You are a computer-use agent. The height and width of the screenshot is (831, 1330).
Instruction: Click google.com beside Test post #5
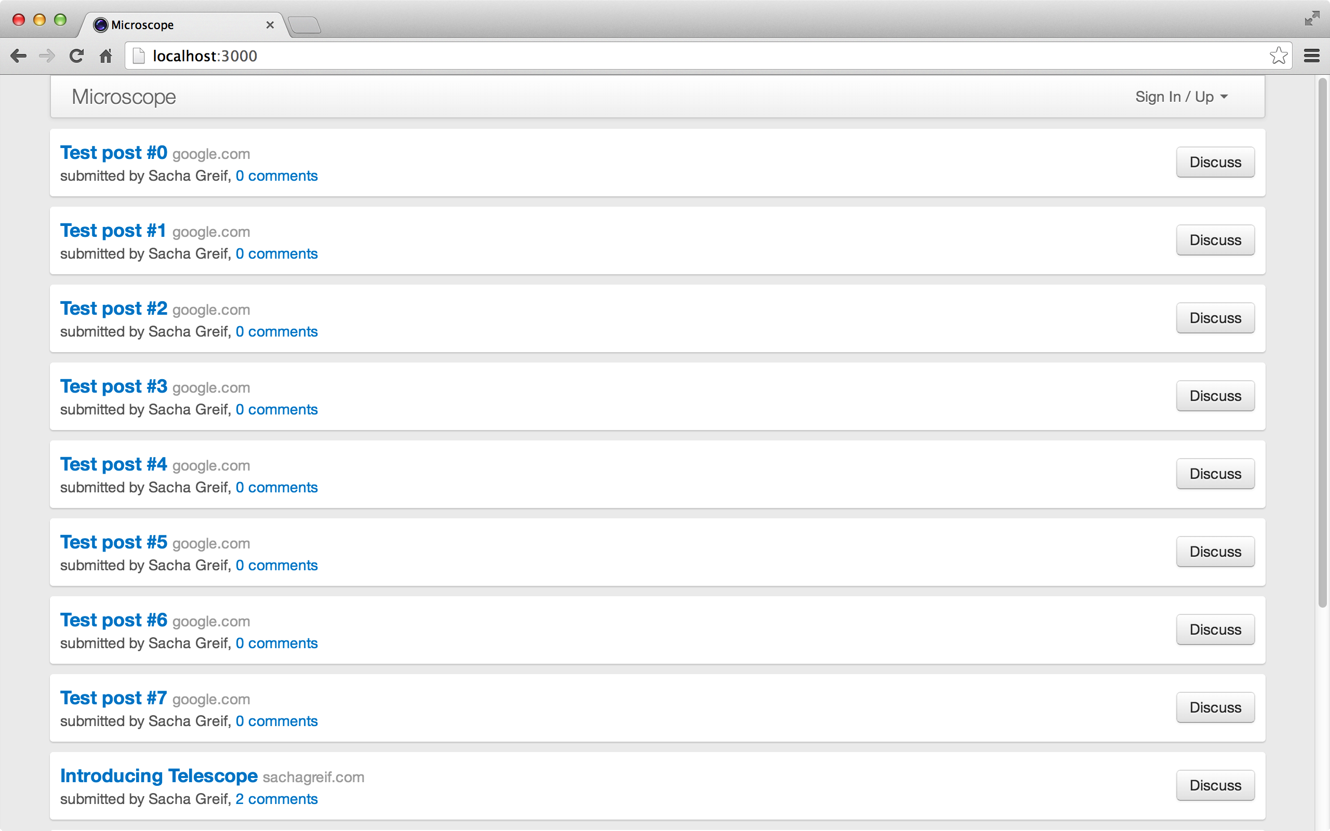tap(211, 544)
